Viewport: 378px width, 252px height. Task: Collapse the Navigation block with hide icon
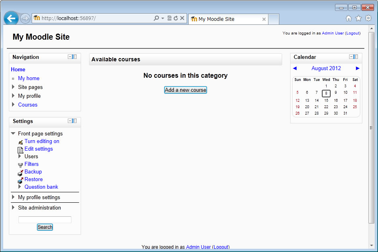point(70,57)
